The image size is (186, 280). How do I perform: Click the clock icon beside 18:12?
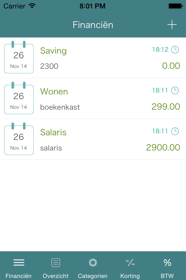pos(175,50)
